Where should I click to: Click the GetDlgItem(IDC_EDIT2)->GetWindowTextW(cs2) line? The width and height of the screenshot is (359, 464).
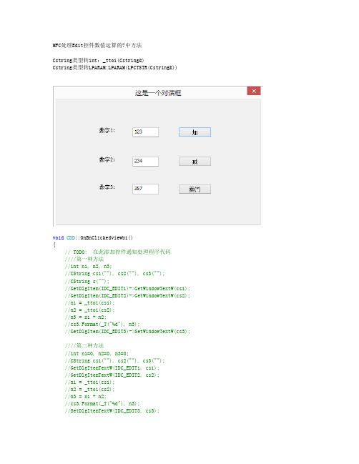pyautogui.click(x=127, y=295)
